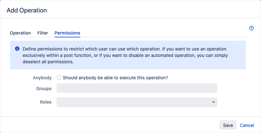Click the Groups field label
The height and width of the screenshot is (133, 261).
coord(44,89)
